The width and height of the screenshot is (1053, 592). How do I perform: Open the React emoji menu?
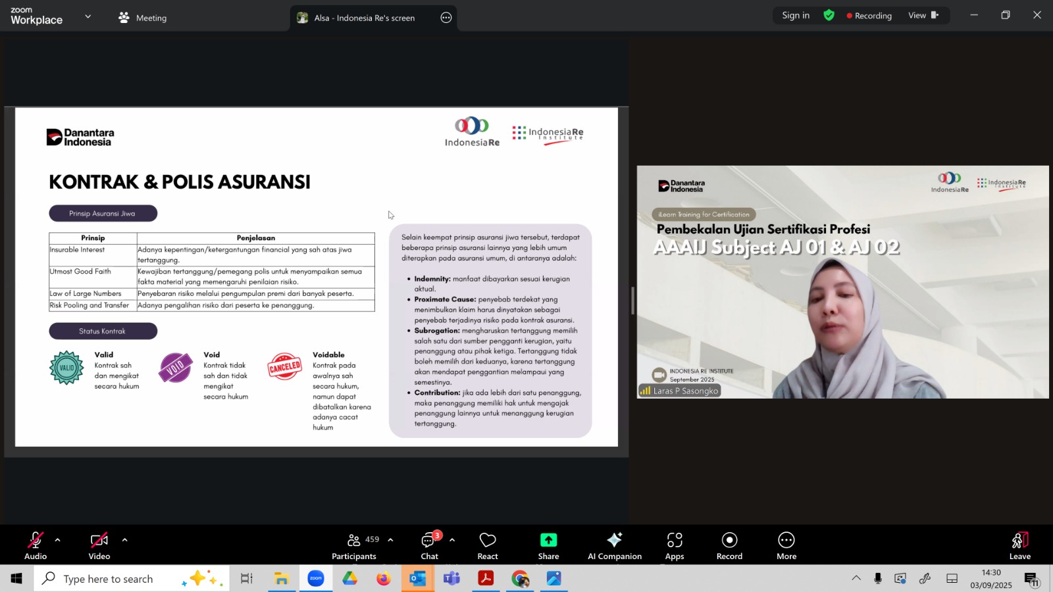[488, 545]
